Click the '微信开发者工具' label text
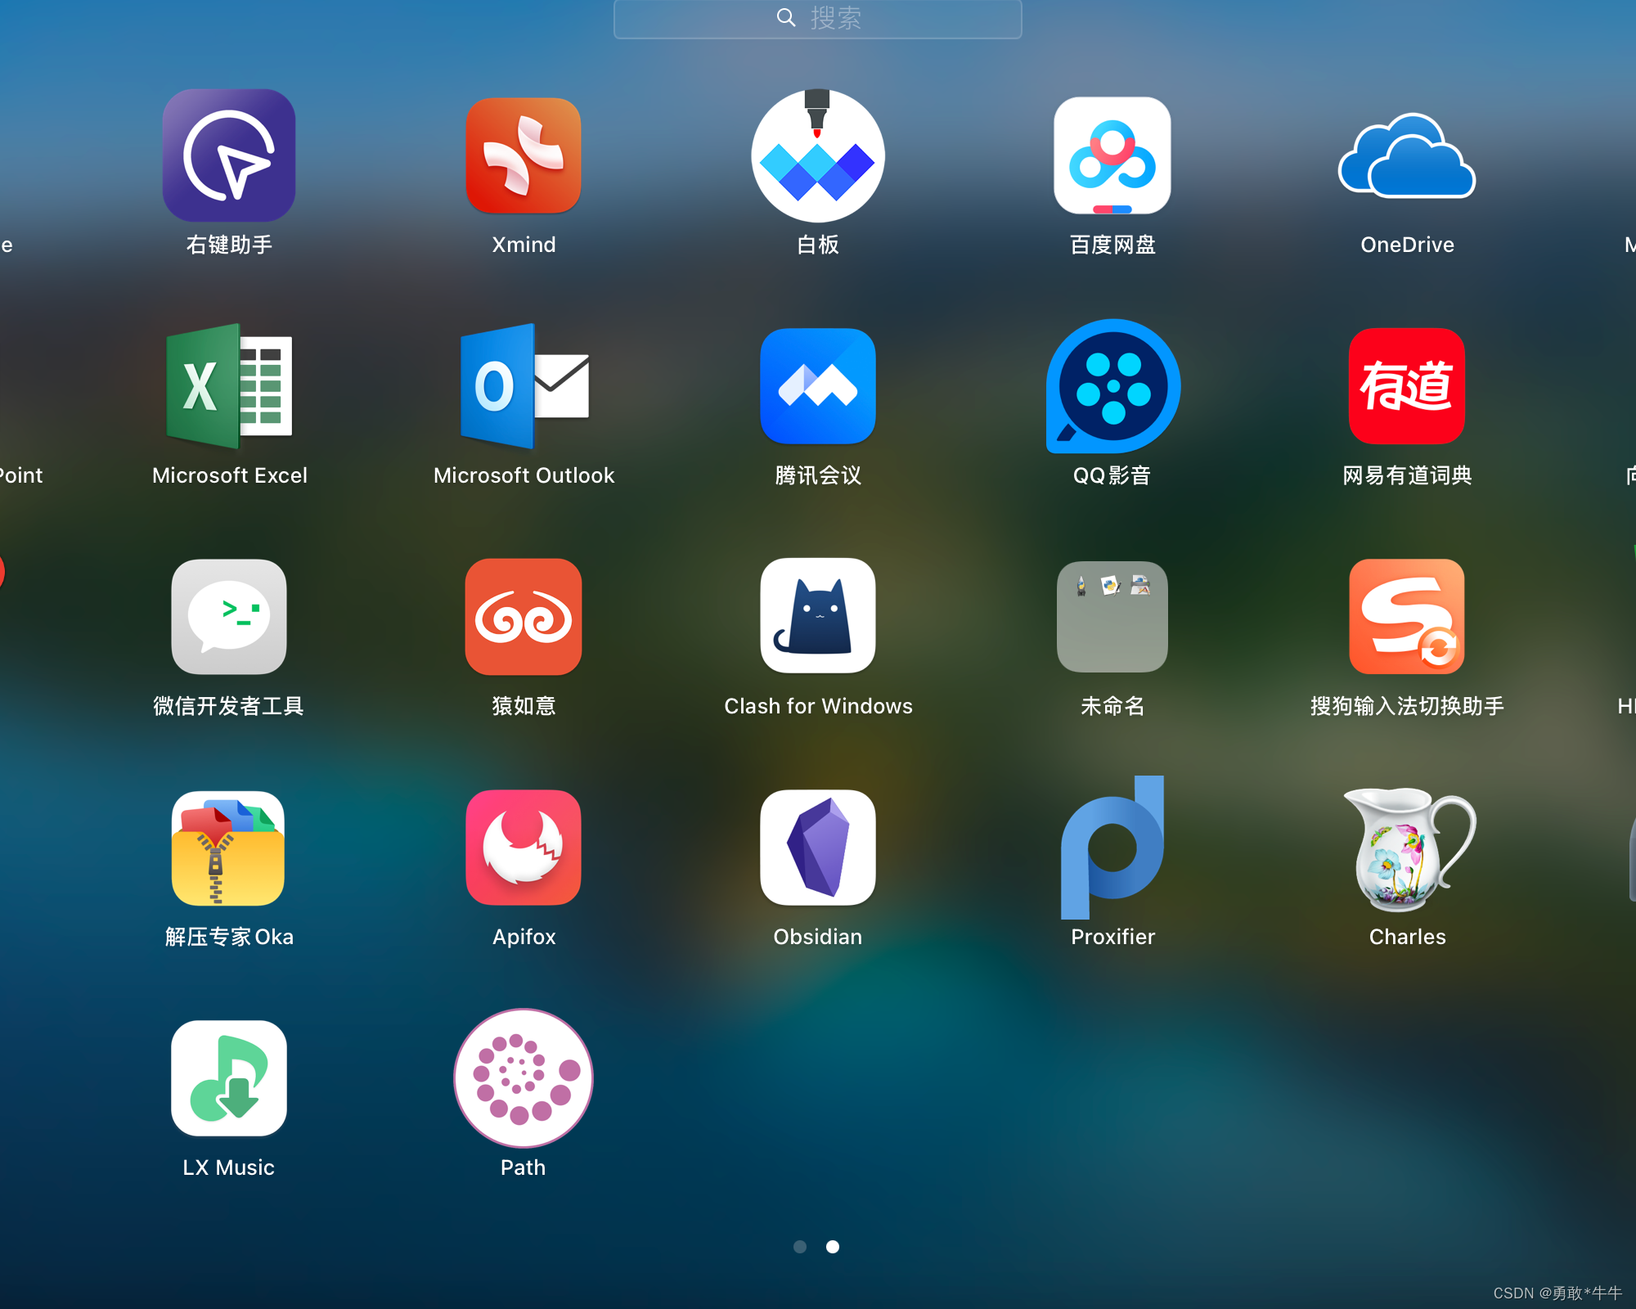Image resolution: width=1636 pixels, height=1309 pixels. (229, 706)
